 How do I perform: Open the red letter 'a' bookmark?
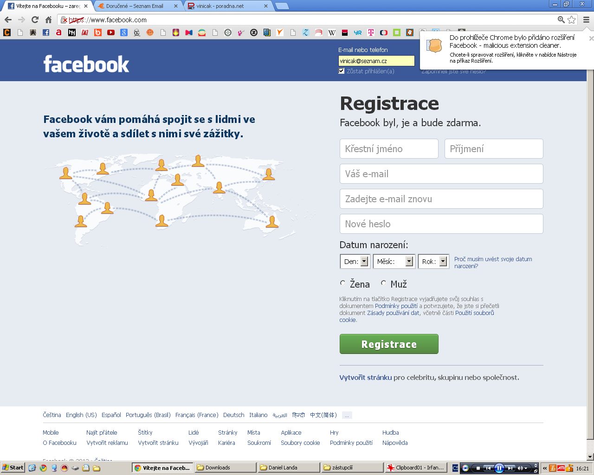point(59,32)
